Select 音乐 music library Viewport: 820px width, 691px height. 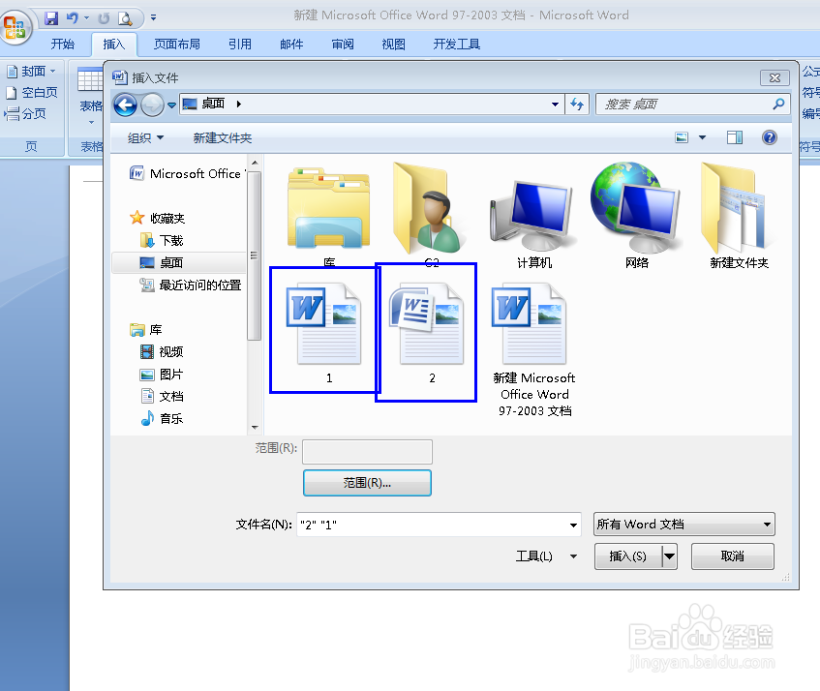162,418
